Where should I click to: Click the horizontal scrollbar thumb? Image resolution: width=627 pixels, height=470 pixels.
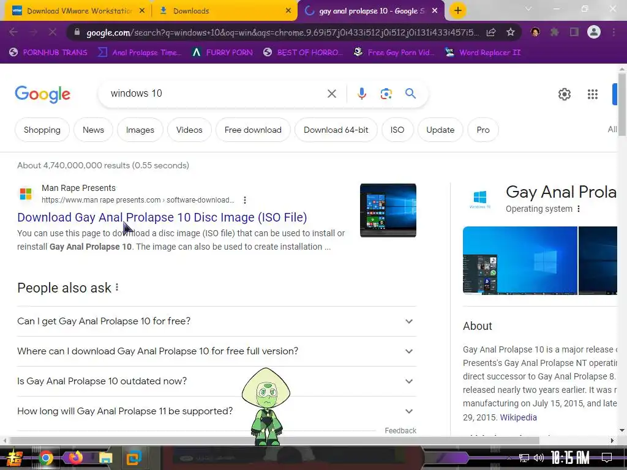coord(274,441)
